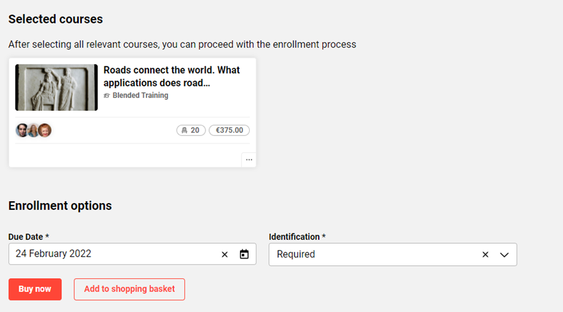Clear the Due Date value
Viewport: 563px width, 312px height.
pyautogui.click(x=225, y=254)
